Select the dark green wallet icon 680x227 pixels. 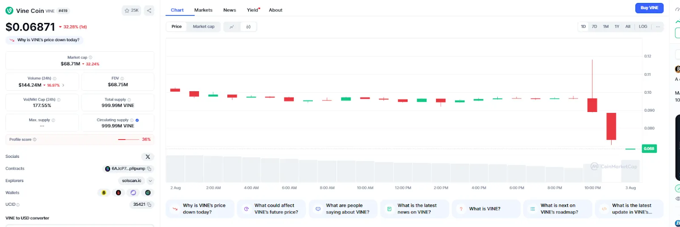[x=148, y=193]
